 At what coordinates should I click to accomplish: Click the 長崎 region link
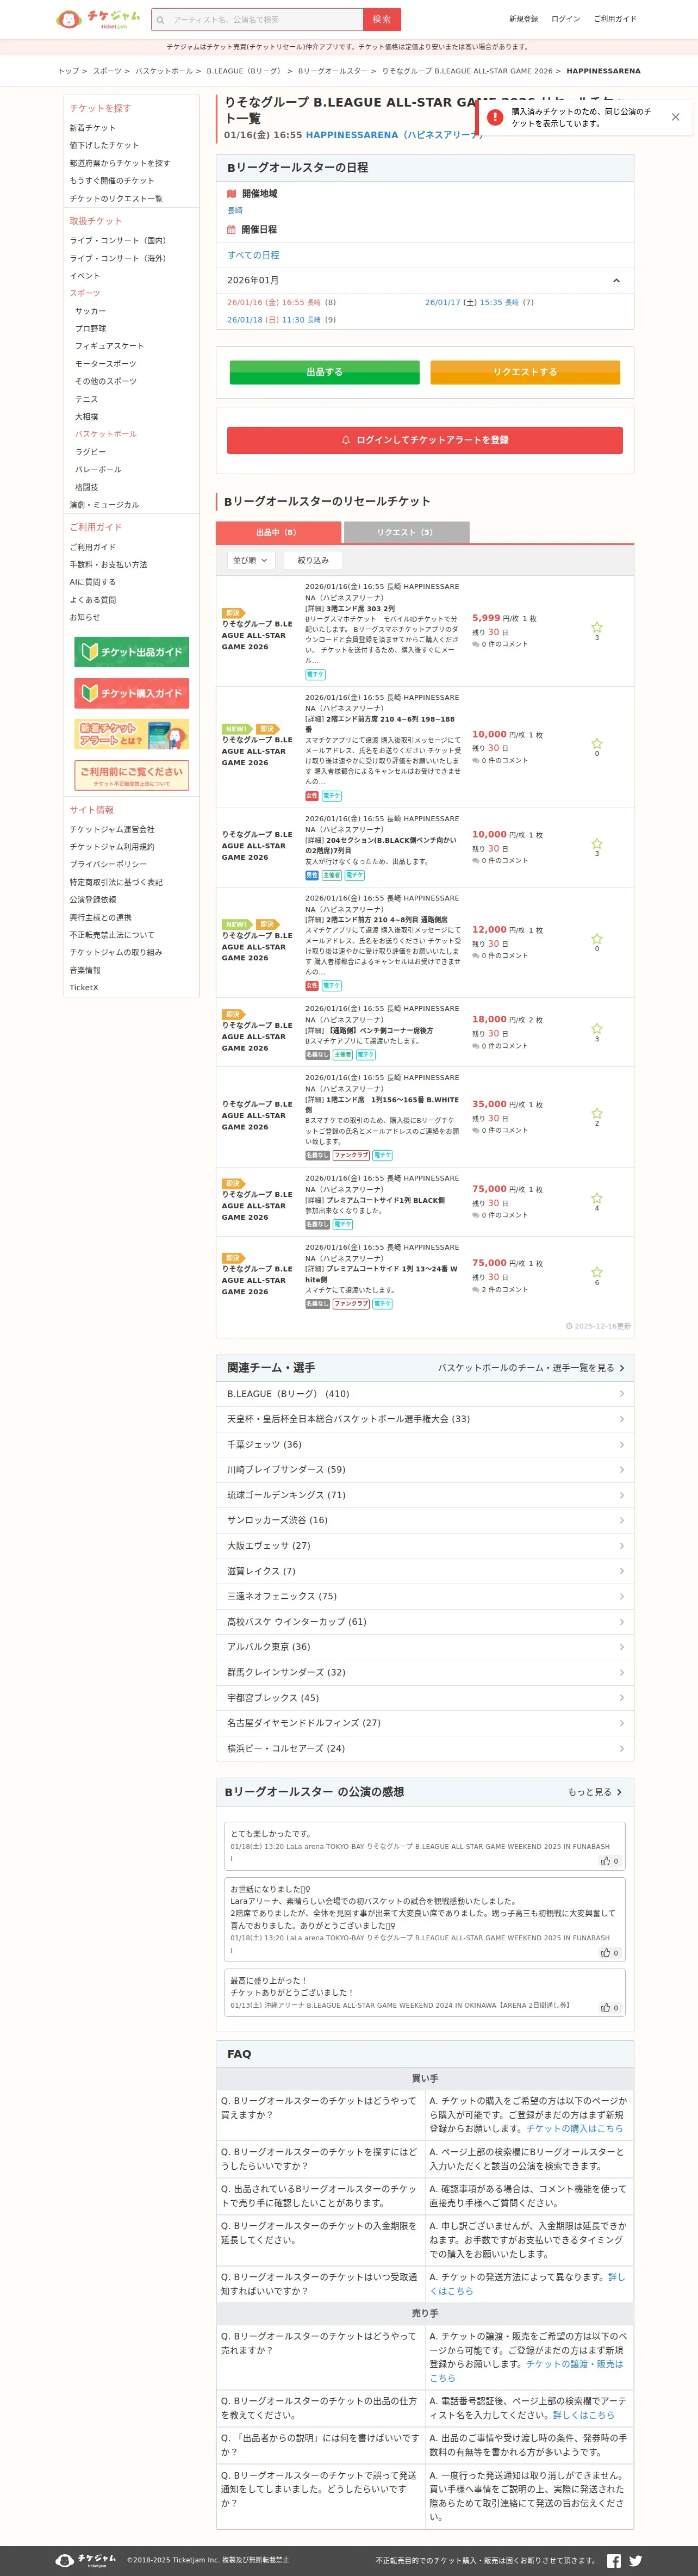click(x=235, y=211)
